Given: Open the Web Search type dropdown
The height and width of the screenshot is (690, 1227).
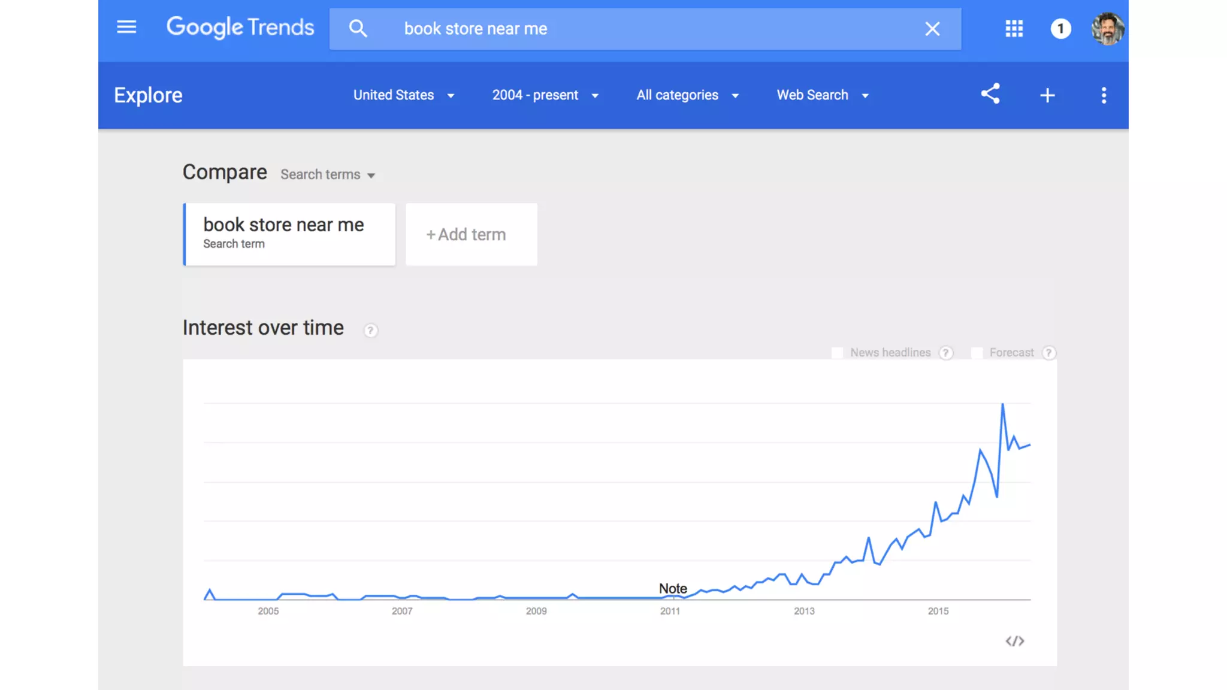Looking at the screenshot, I should (x=823, y=95).
